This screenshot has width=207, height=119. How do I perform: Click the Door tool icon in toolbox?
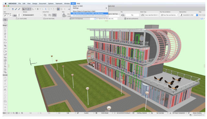click(x=5, y=31)
